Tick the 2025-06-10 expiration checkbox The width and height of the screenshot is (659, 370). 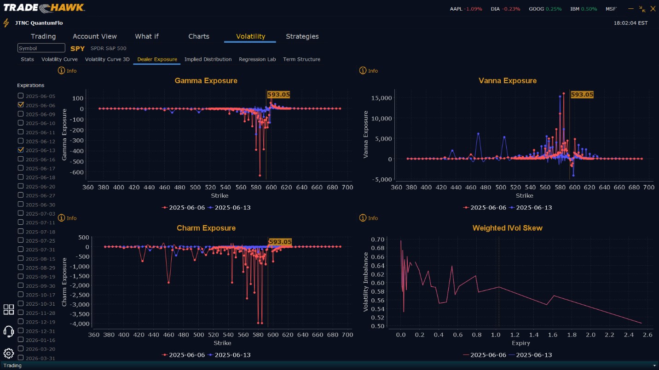coord(21,123)
